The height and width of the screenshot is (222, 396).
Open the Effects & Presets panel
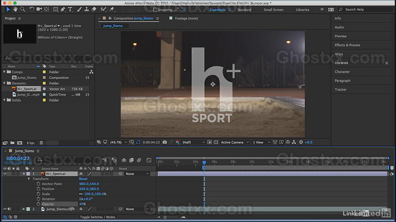(347, 45)
